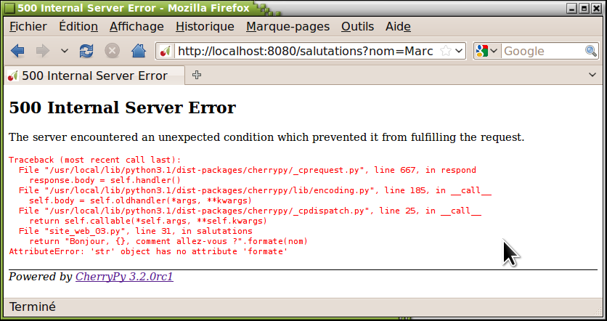607x321 pixels.
Task: Follow the CherryPy 3.2.0rc1 link
Action: tap(124, 277)
